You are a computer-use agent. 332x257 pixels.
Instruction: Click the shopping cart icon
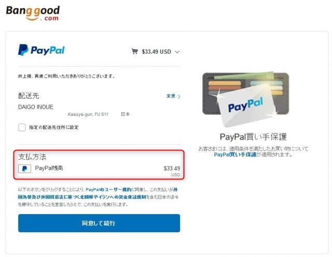(135, 51)
